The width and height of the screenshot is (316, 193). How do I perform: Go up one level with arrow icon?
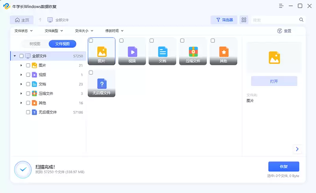tap(40, 20)
